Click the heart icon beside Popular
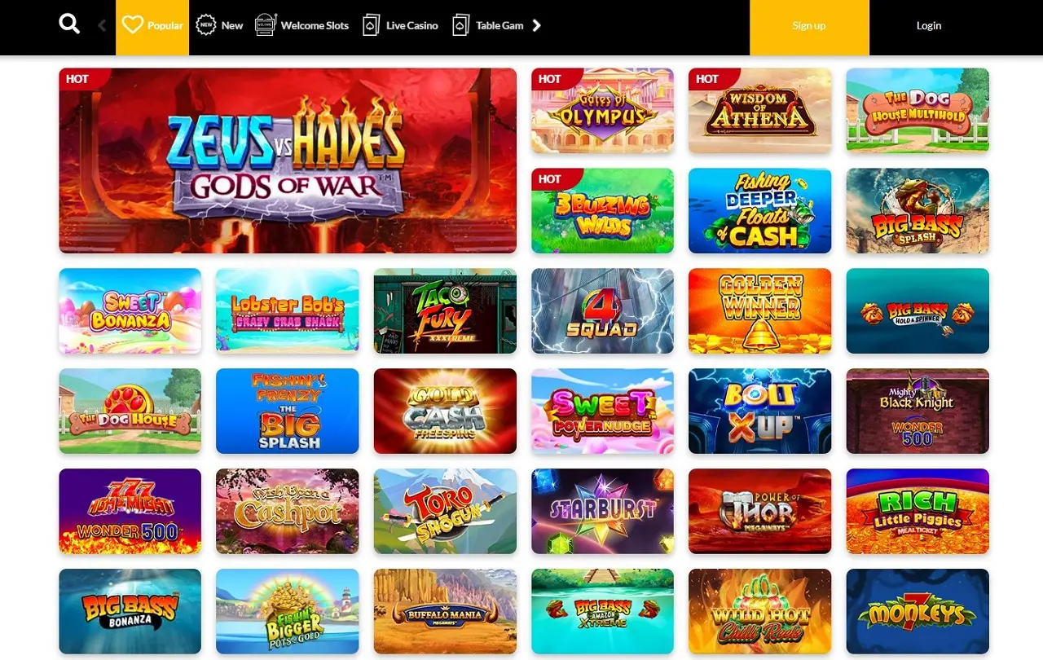 (x=133, y=25)
